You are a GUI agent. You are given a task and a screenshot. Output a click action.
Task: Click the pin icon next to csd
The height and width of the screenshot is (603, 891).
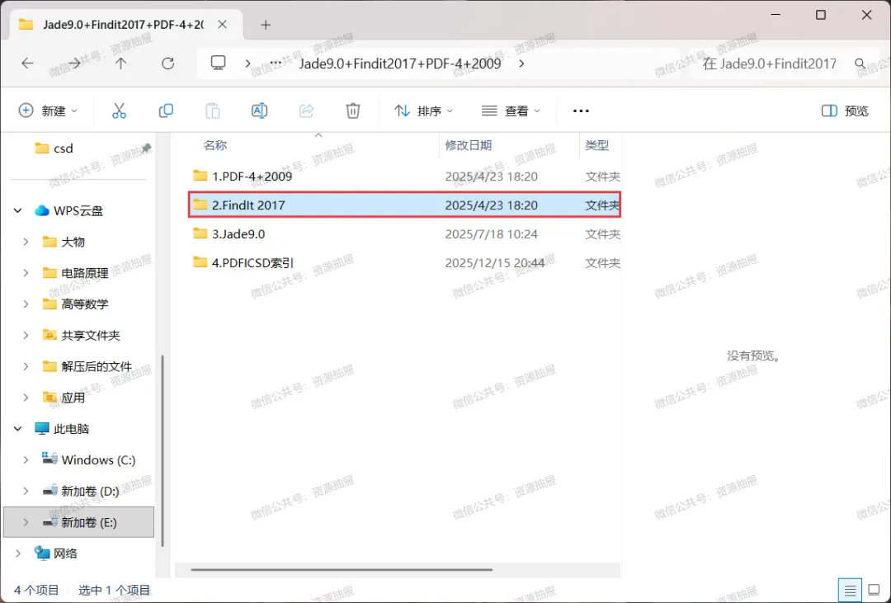[147, 148]
